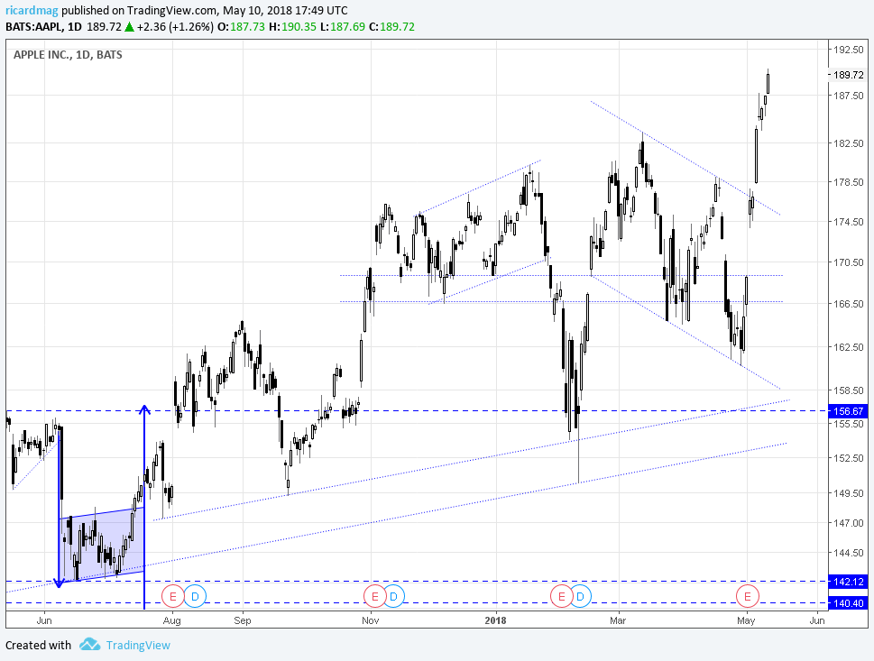The height and width of the screenshot is (661, 874).
Task: Click the 147.00 price axis label
Action: coord(849,523)
